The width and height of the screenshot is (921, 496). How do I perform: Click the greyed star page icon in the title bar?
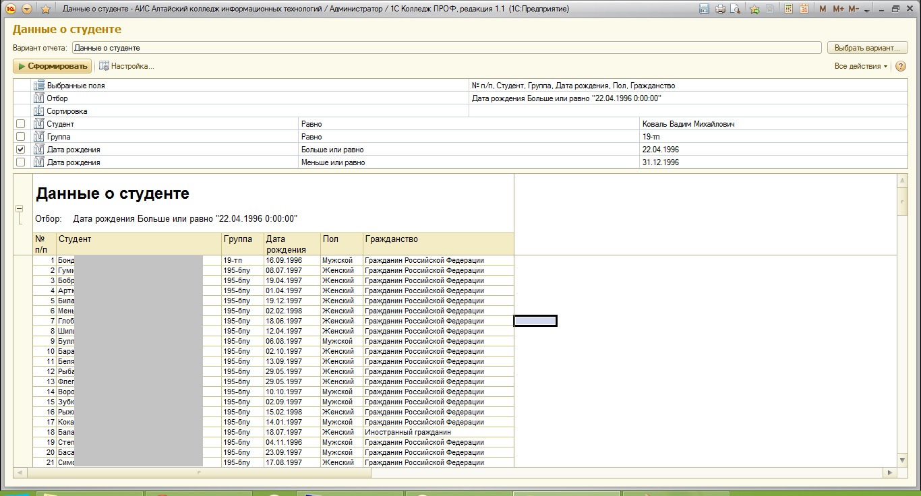770,9
